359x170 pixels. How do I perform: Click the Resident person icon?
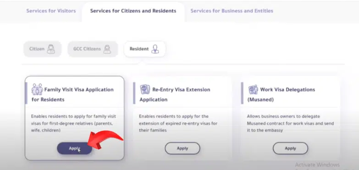click(155, 49)
